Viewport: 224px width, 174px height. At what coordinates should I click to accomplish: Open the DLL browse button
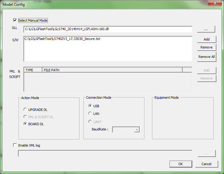pyautogui.click(x=206, y=29)
